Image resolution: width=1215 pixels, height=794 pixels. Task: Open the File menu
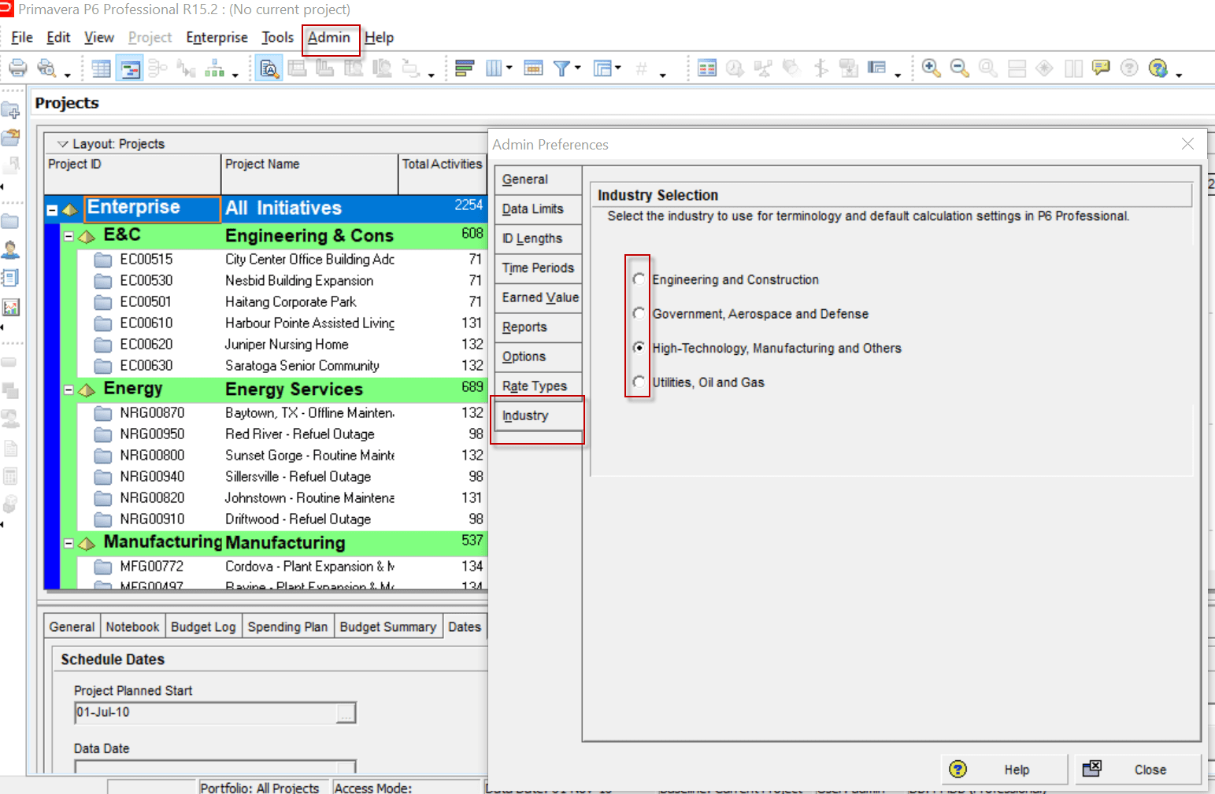click(x=22, y=38)
